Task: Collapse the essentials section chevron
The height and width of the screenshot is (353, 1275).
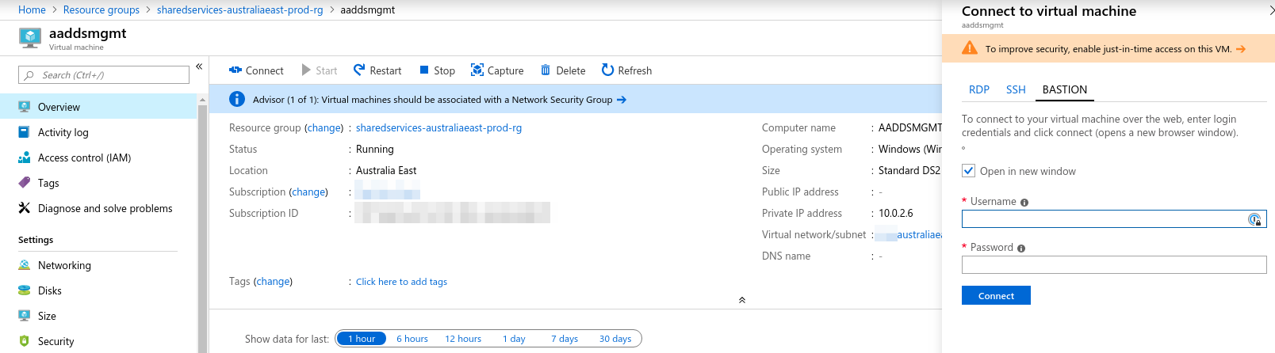Action: point(742,300)
